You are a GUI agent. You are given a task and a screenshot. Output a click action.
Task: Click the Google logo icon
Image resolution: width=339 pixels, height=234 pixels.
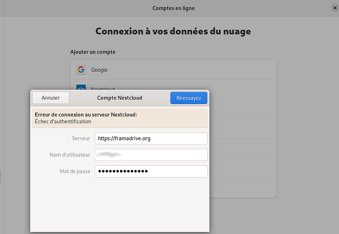tap(81, 70)
